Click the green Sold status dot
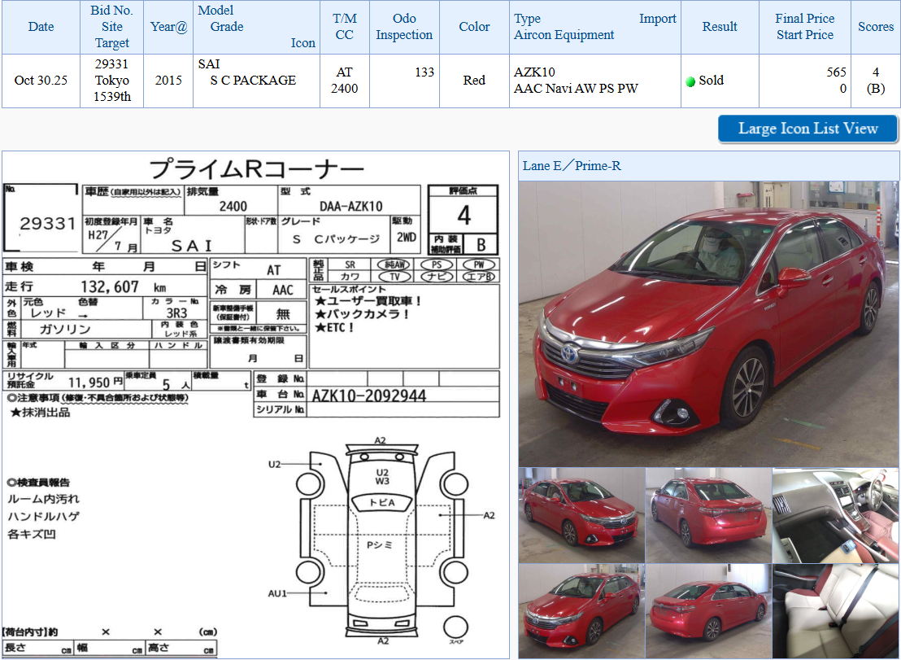 (x=690, y=81)
